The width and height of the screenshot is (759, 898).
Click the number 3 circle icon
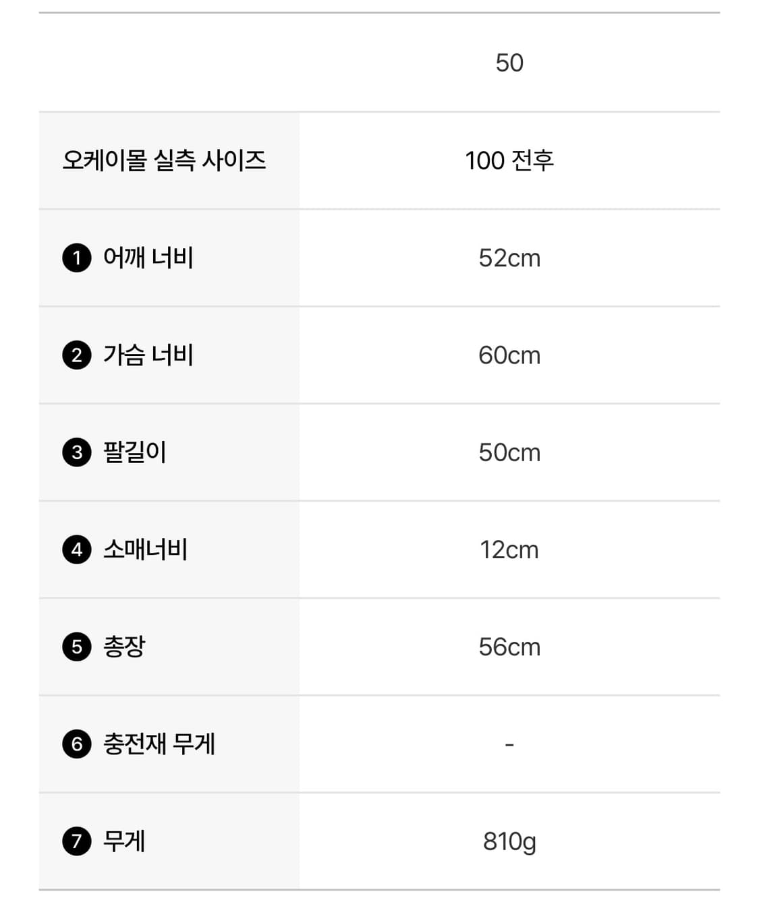pos(77,452)
